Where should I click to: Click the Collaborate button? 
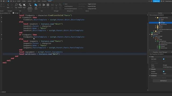(x=156, y=1)
